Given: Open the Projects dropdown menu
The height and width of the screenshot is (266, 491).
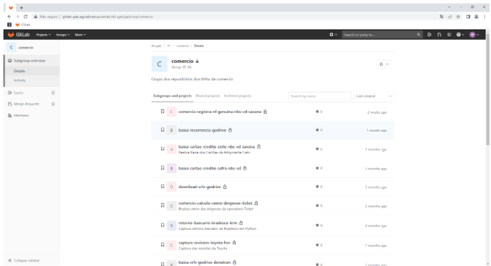Looking at the screenshot, I should pyautogui.click(x=43, y=35).
